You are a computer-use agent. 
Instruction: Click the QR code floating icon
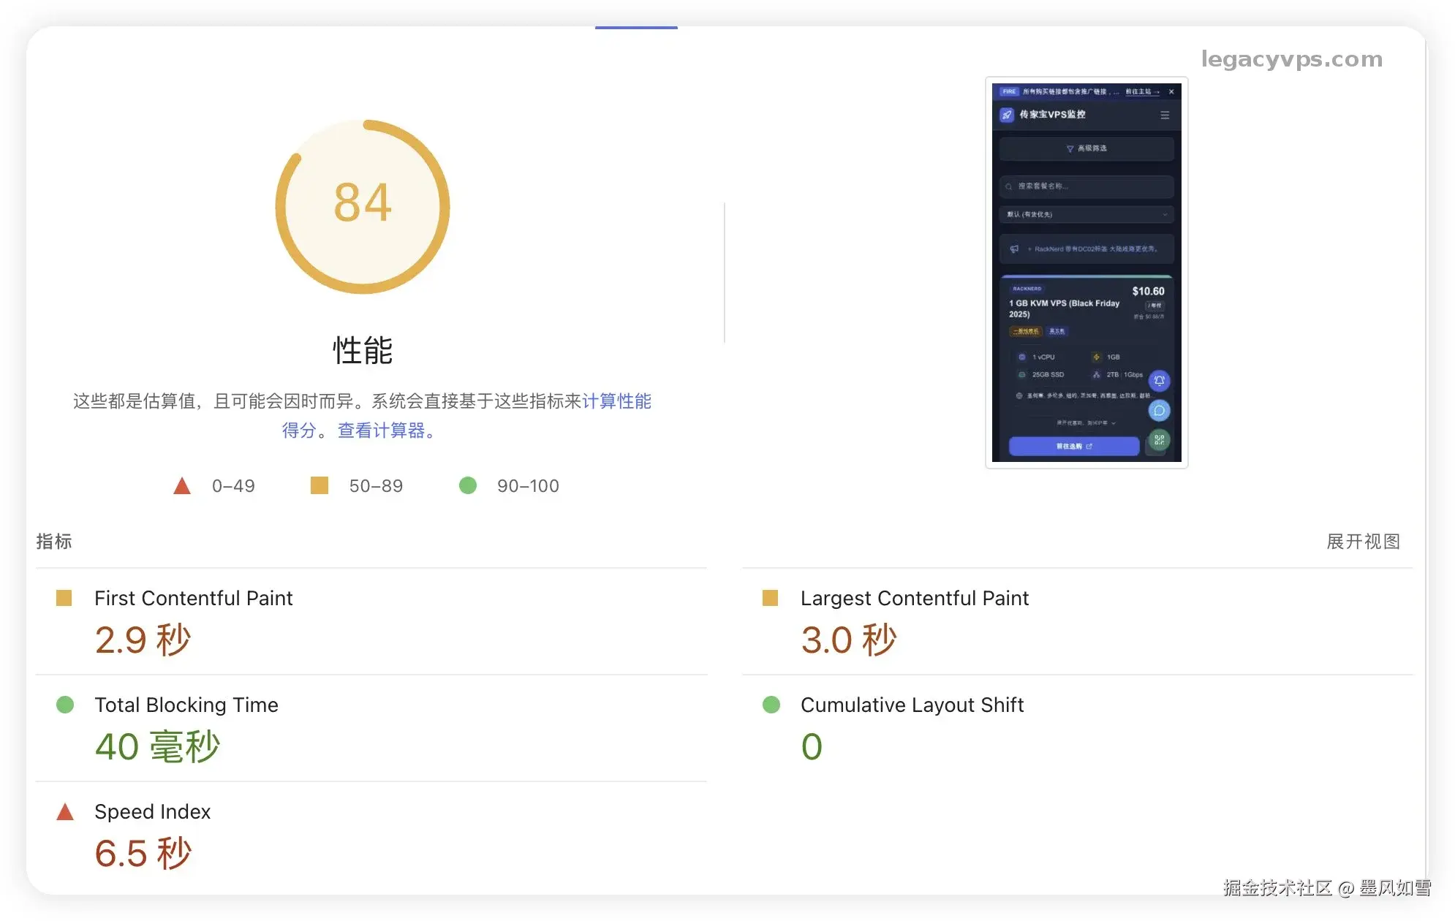(x=1159, y=440)
